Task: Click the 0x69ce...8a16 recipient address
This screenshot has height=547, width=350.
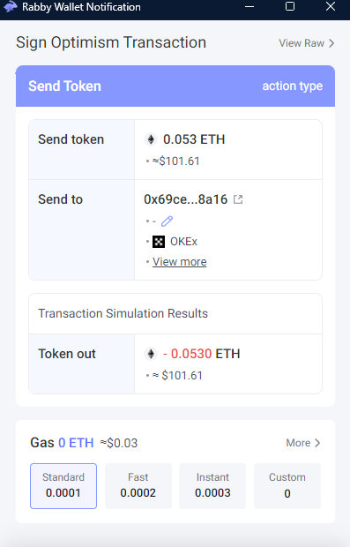Action: (x=185, y=199)
